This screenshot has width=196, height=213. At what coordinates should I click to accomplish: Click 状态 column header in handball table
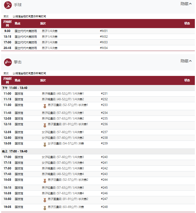coord(187,23)
